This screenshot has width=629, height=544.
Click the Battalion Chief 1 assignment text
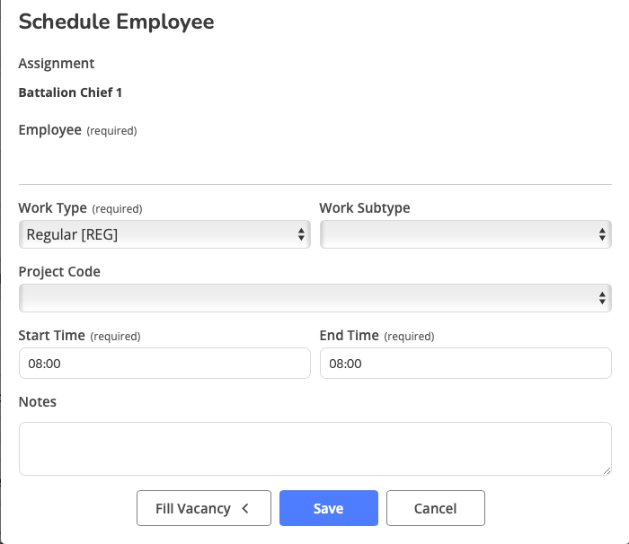[x=70, y=92]
